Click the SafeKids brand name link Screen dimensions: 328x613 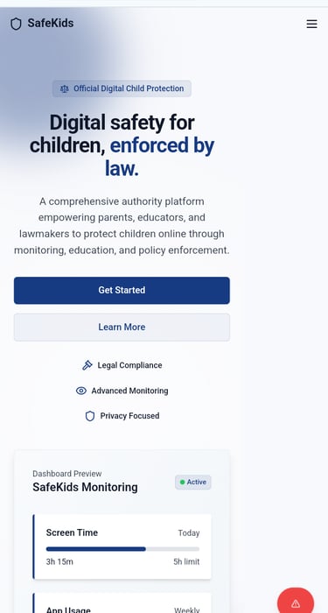coord(51,24)
